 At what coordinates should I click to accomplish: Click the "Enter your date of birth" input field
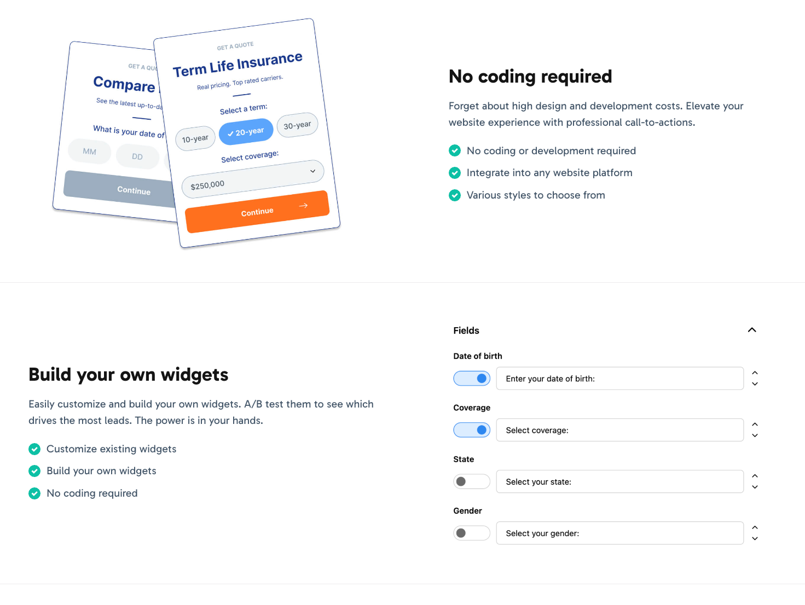tap(619, 378)
